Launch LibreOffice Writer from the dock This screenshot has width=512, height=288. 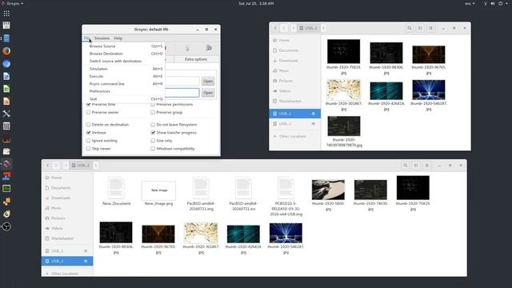6,77
